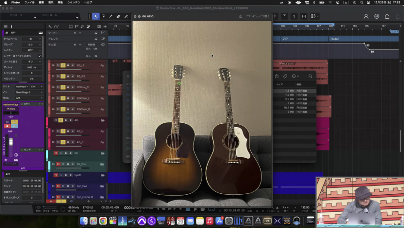The height and width of the screenshot is (228, 404).
Task: Click the question mark help icon
Action: click(294, 16)
